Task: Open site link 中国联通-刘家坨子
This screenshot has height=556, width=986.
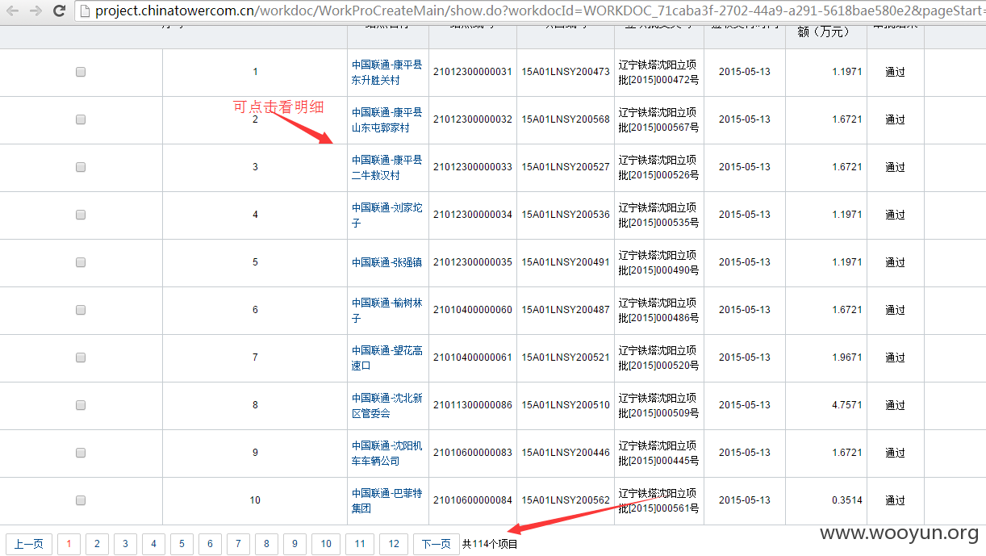Action: pyautogui.click(x=386, y=215)
